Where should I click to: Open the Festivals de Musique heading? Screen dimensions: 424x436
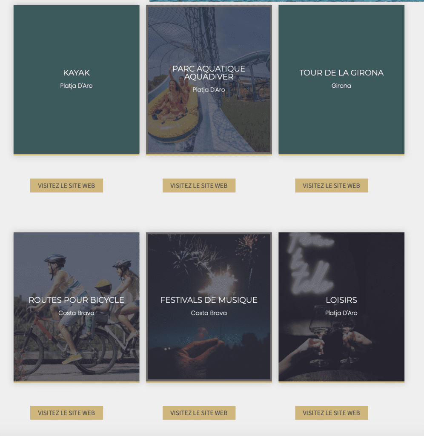(209, 300)
